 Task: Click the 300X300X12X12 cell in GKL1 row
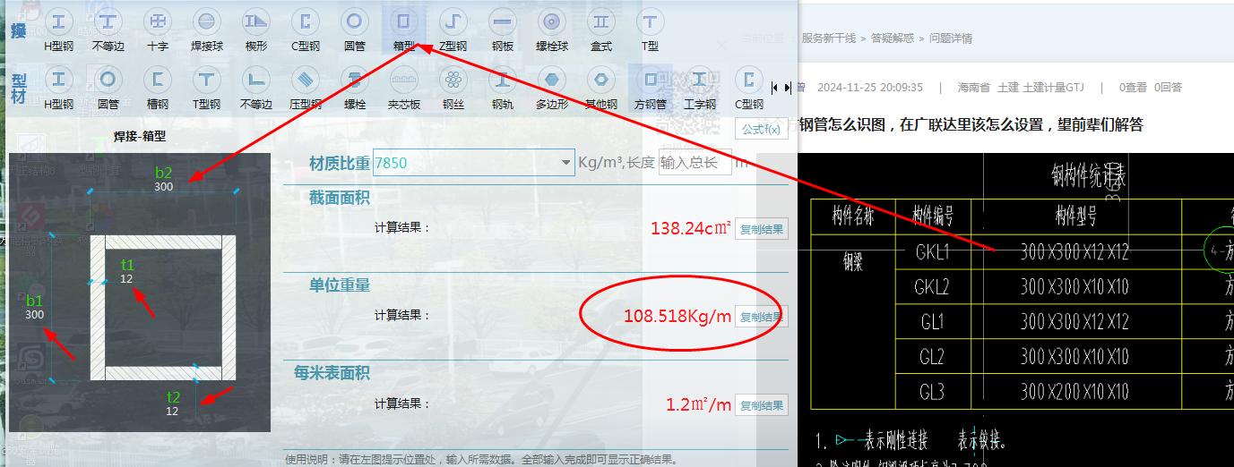point(1074,252)
